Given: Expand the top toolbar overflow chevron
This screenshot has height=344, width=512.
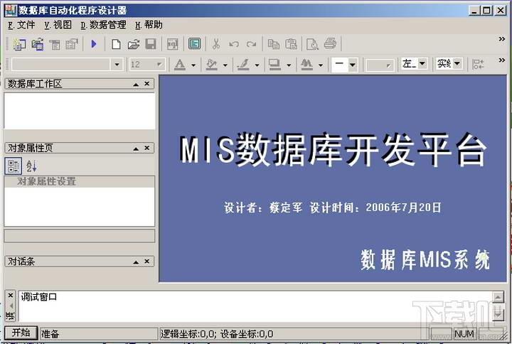Looking at the screenshot, I should (x=502, y=39).
